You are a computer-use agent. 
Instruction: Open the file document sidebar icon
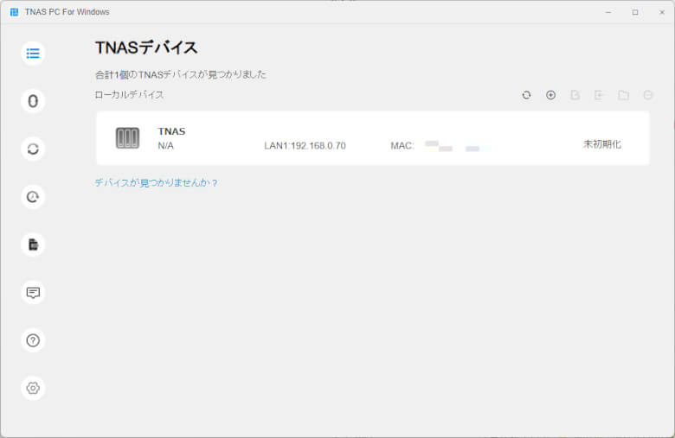(x=33, y=244)
